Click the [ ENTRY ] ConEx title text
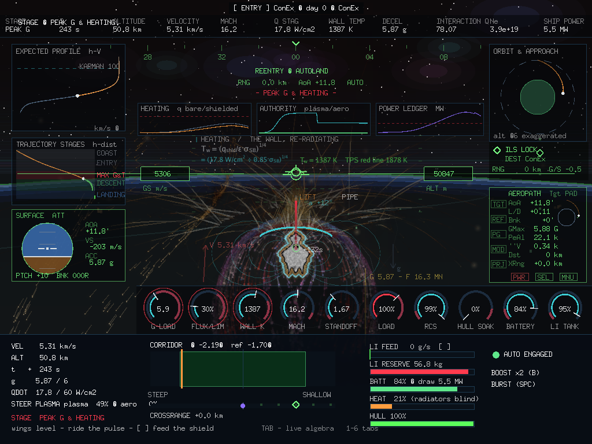592x444 pixels. tap(295, 8)
